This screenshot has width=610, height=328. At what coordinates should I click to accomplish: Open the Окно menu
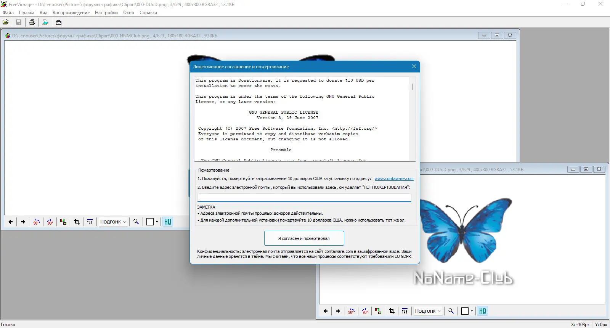[x=128, y=13]
